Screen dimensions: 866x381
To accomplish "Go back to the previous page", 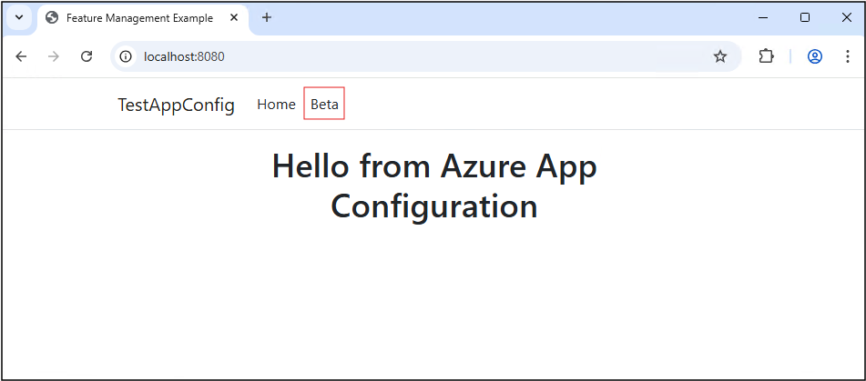I will tap(22, 56).
